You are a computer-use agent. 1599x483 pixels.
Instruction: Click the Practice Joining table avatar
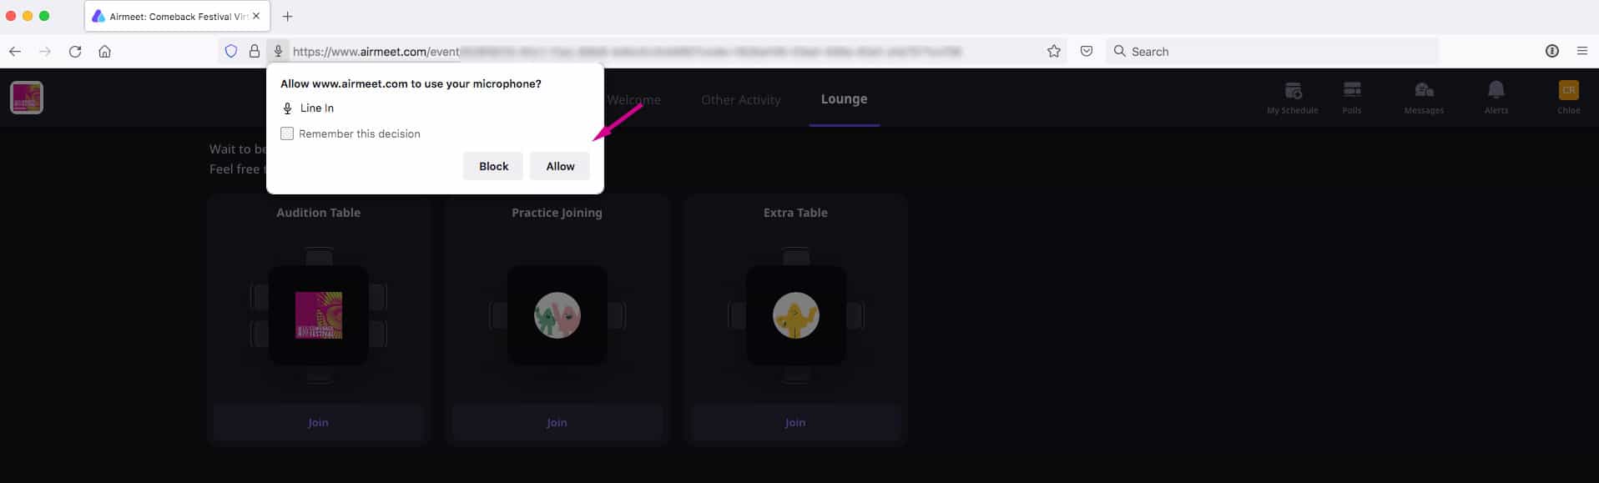tap(557, 315)
